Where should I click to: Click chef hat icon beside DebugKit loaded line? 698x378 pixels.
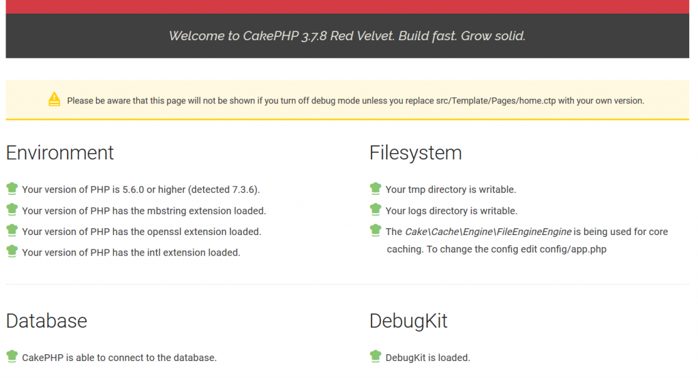pyautogui.click(x=376, y=356)
